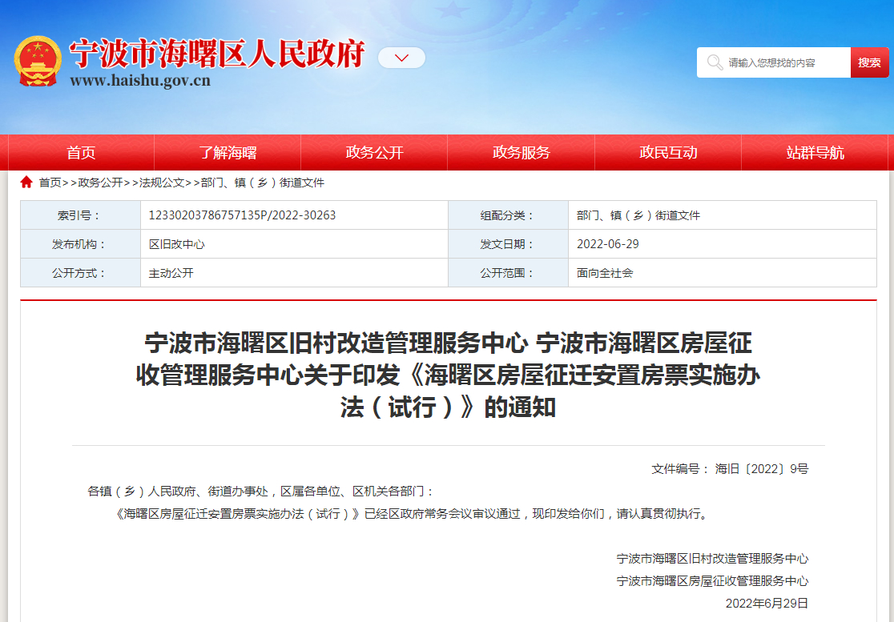
Task: Open the 政民互动 navigation item
Action: [x=667, y=153]
